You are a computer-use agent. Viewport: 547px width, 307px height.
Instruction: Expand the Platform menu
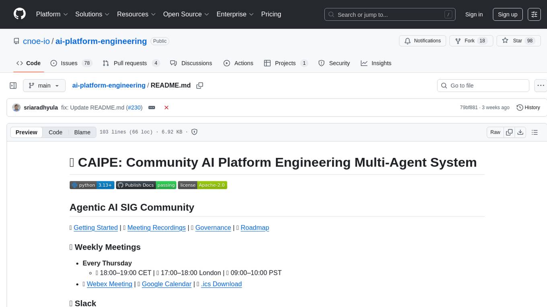tap(52, 14)
